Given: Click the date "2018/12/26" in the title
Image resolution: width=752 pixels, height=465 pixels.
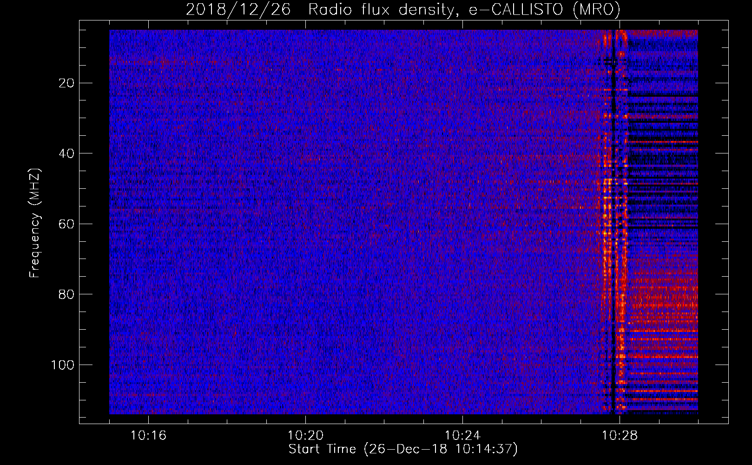Looking at the screenshot, I should point(238,10).
